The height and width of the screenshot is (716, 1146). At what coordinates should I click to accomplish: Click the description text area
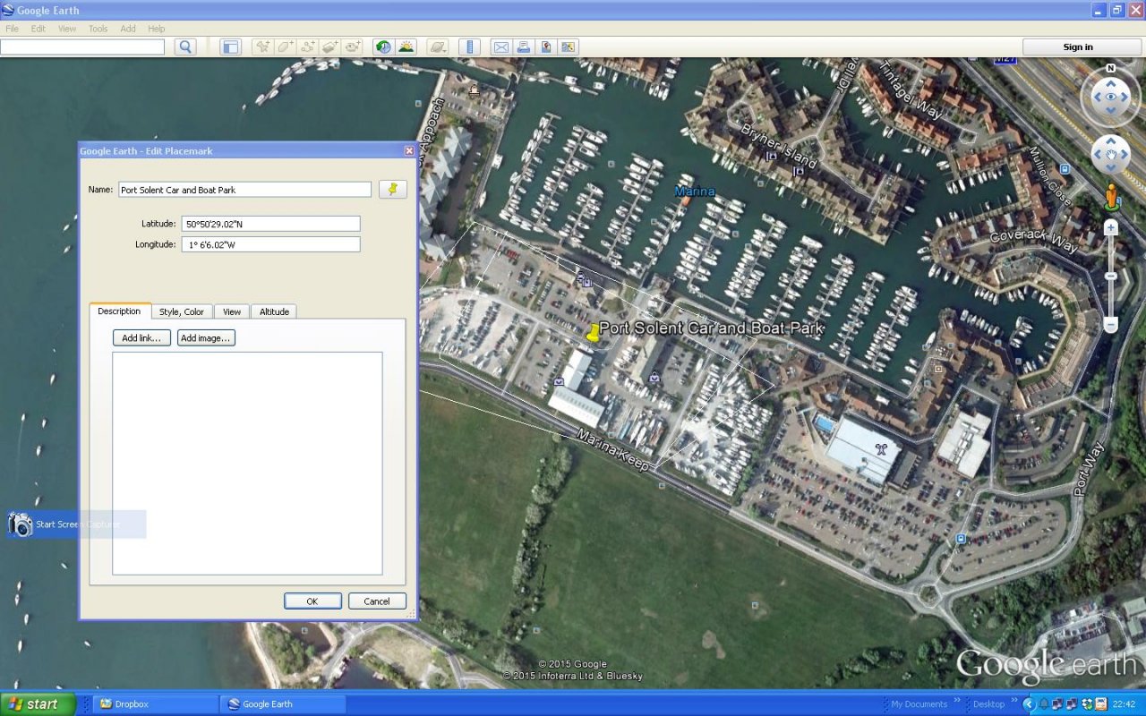[247, 463]
